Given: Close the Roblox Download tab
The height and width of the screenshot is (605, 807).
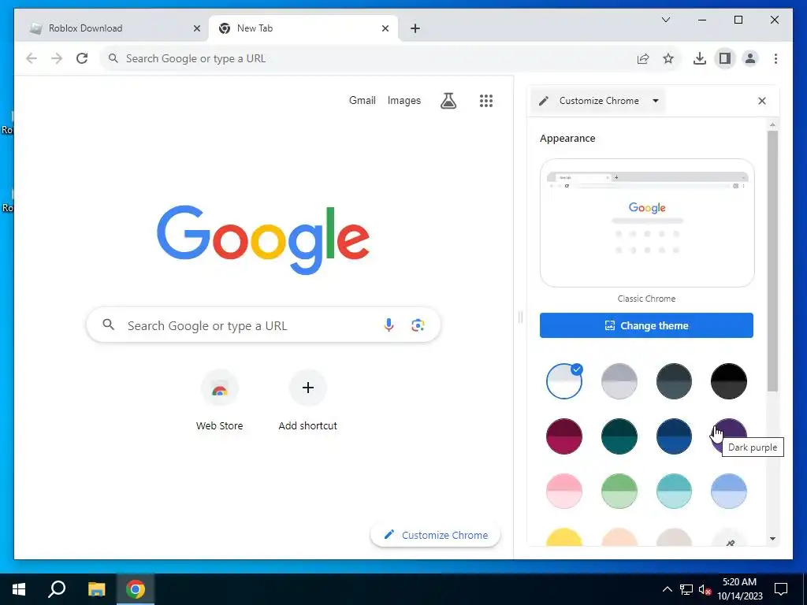Looking at the screenshot, I should pyautogui.click(x=196, y=28).
